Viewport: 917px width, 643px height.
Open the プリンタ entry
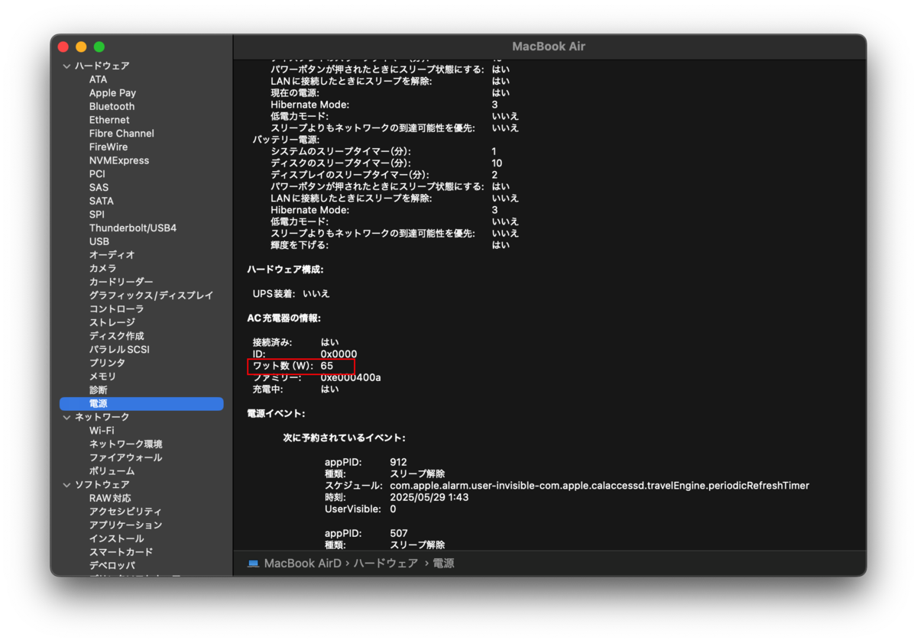(x=107, y=363)
